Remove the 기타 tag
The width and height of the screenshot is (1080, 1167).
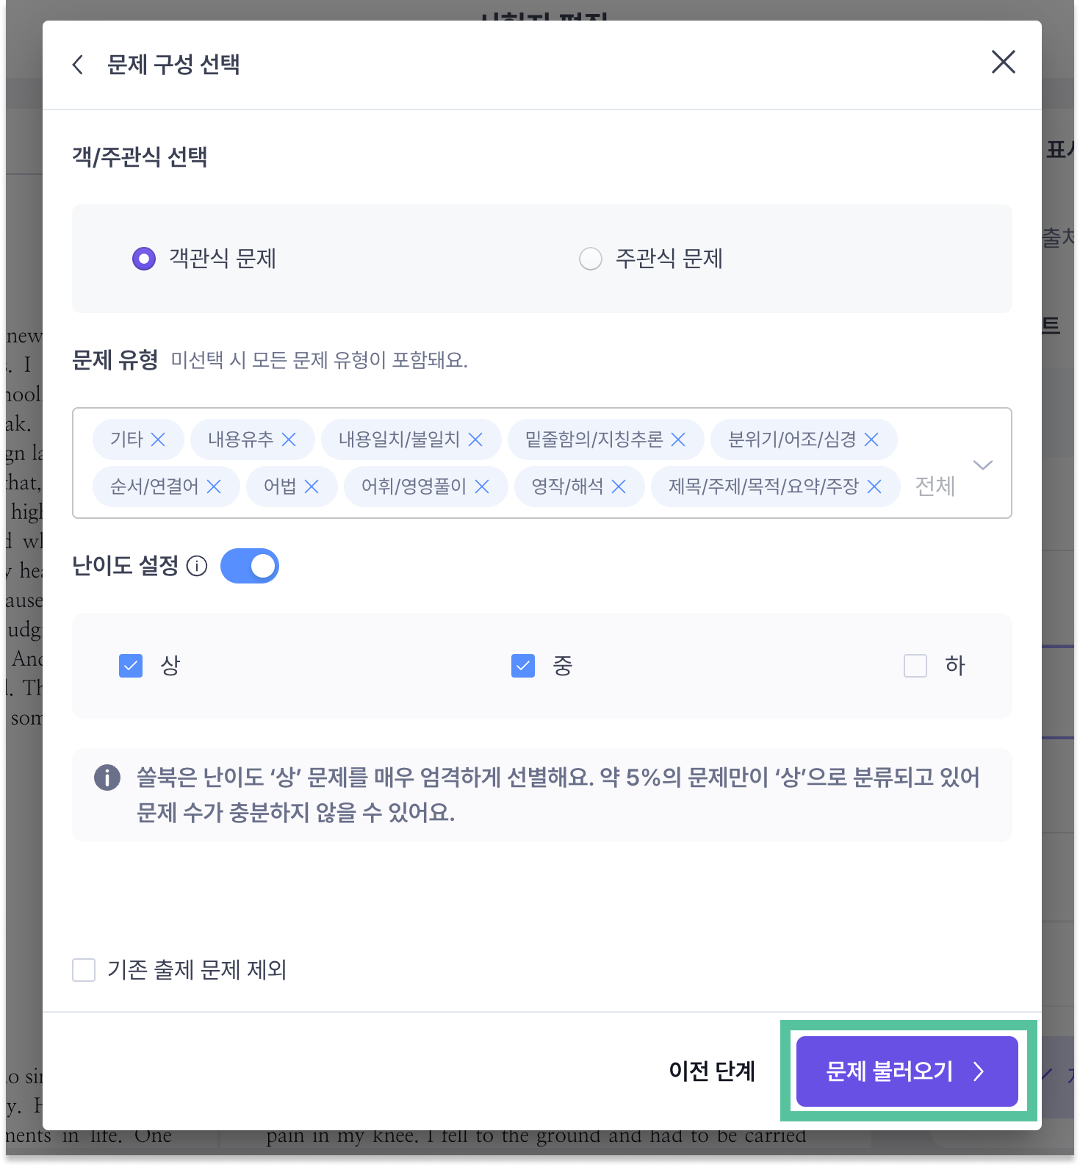[158, 439]
